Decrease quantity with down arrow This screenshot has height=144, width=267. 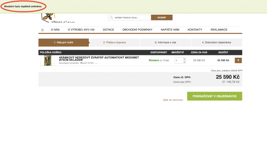185,62
